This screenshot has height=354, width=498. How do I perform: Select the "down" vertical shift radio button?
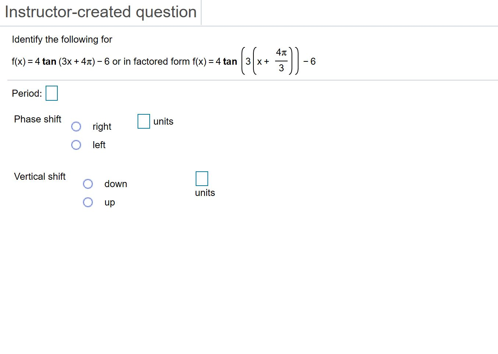(88, 184)
